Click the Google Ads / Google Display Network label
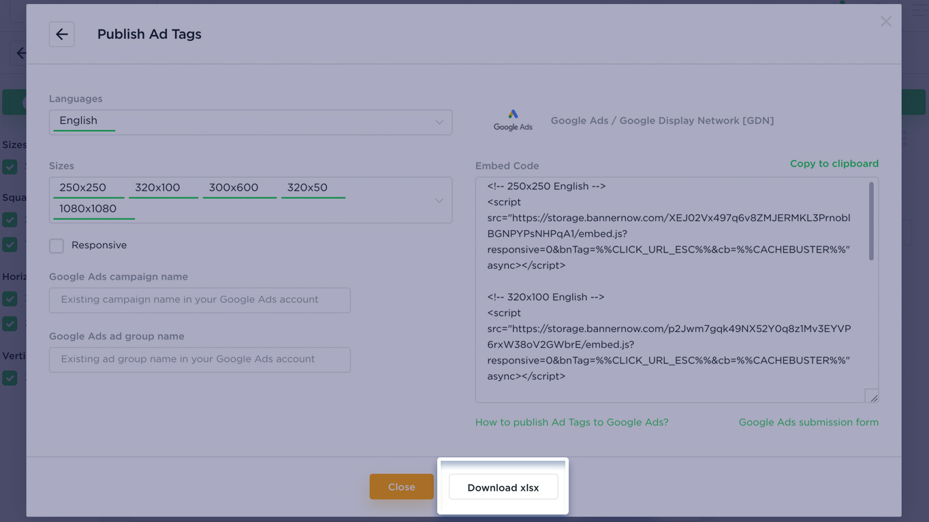The image size is (929, 522). tap(662, 120)
